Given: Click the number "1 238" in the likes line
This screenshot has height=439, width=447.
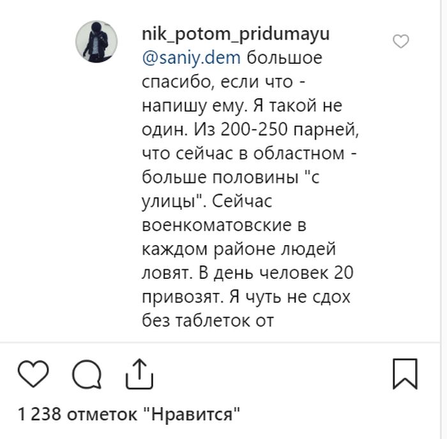Looking at the screenshot, I should [x=40, y=415].
